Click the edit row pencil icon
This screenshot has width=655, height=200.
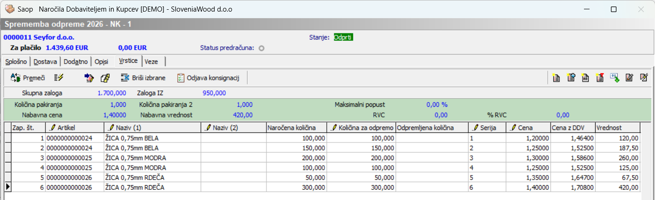629,78
